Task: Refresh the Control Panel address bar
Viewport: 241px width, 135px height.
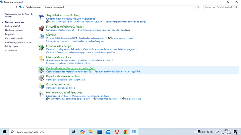Action: [x=199, y=7]
